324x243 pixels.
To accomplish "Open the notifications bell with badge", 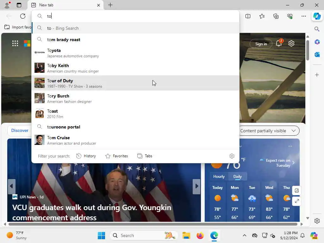I will coord(279,43).
